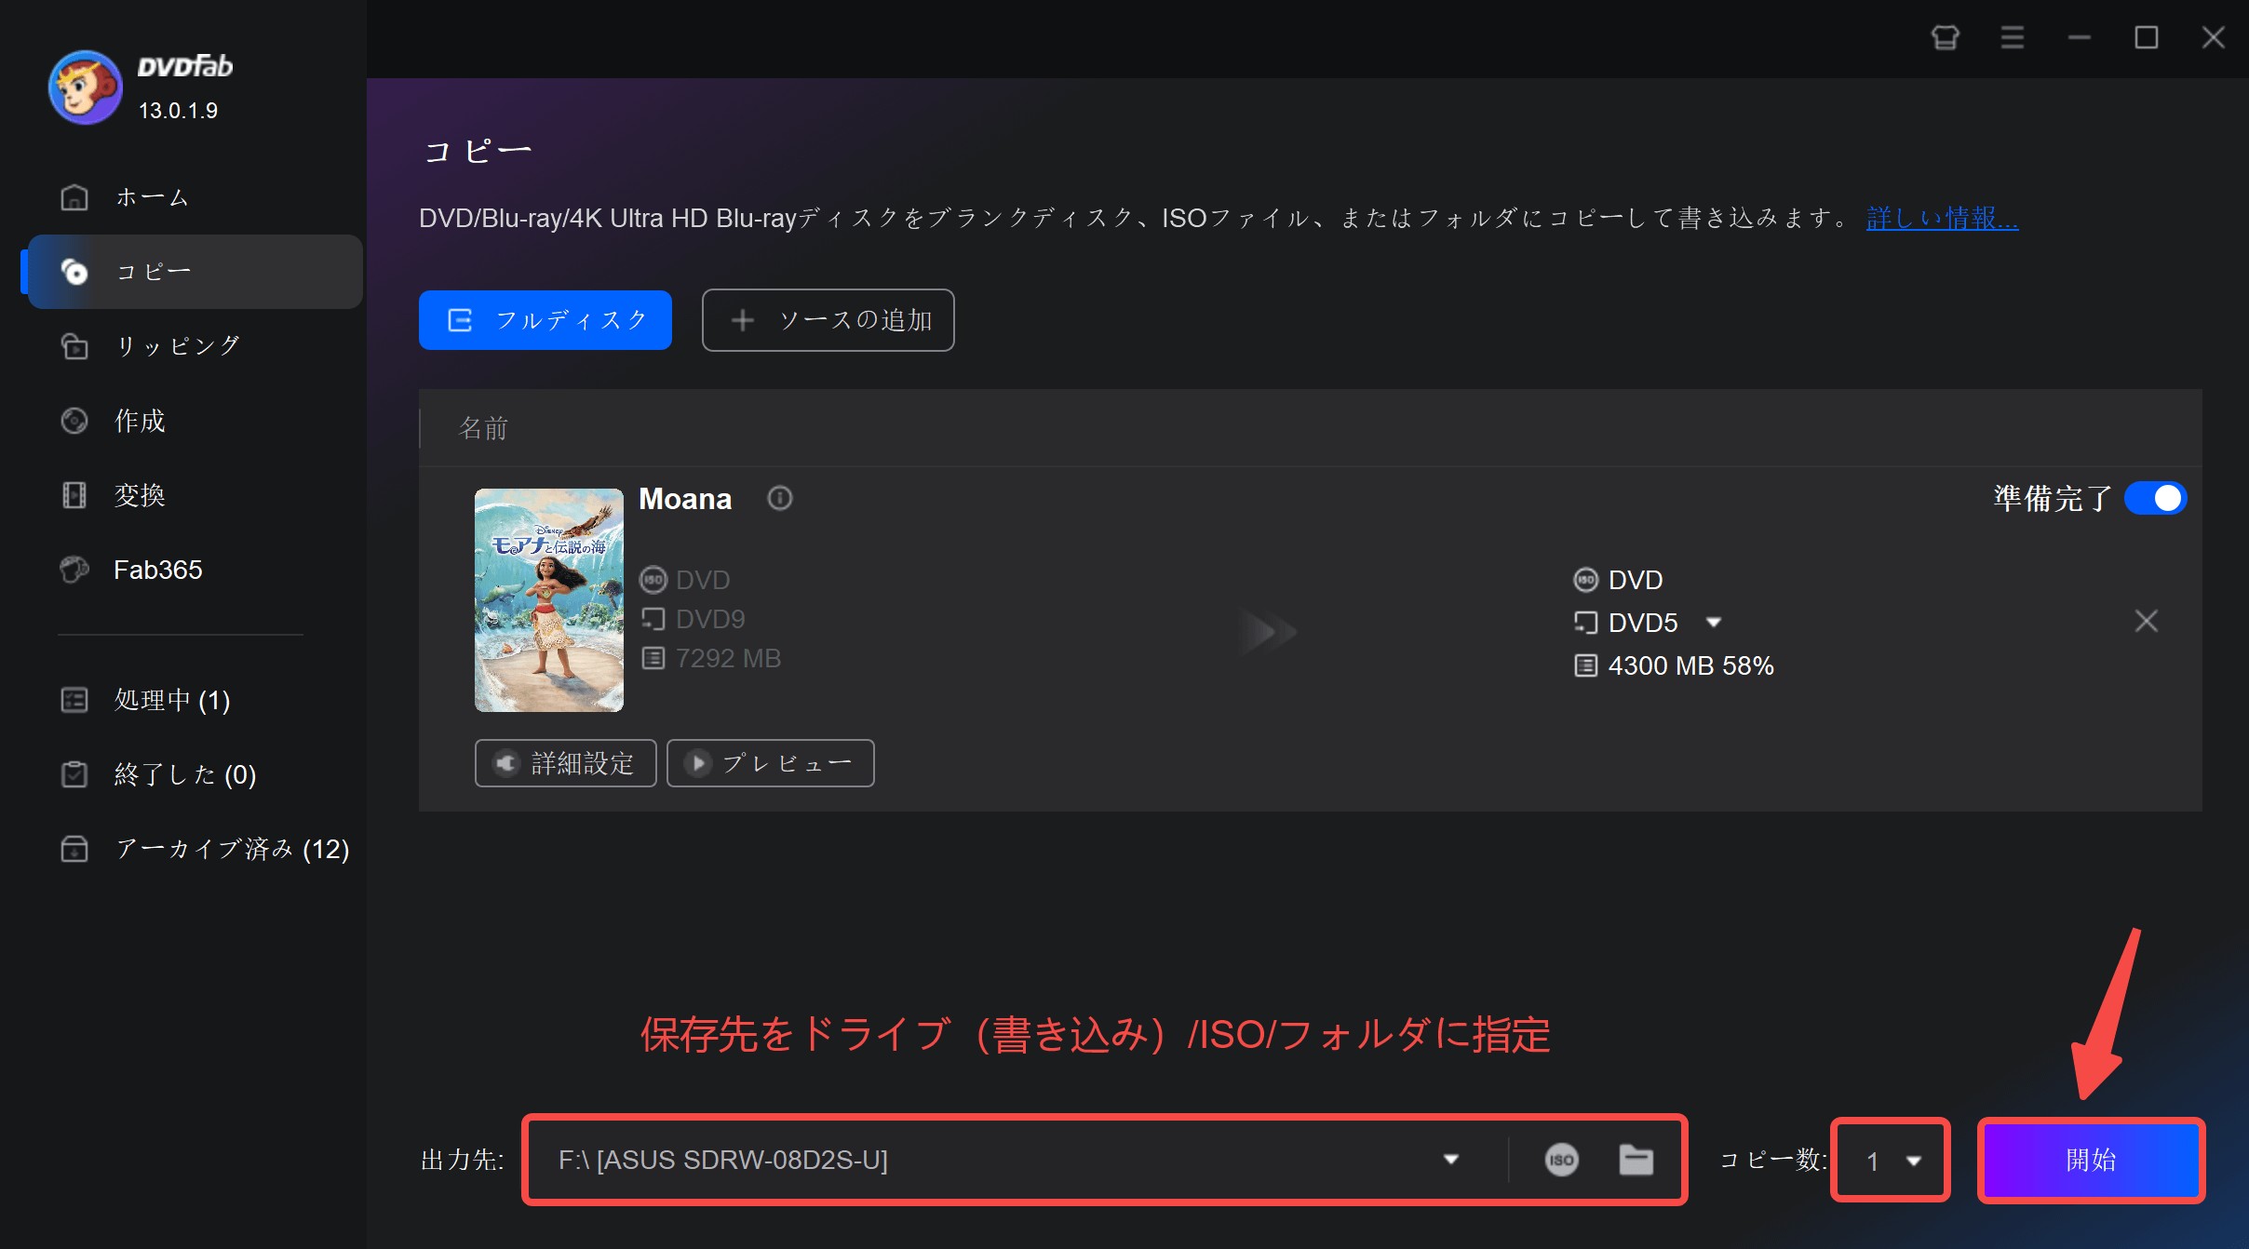Toggle the 準備完了 switch
Viewport: 2249px width, 1249px height.
(2155, 499)
